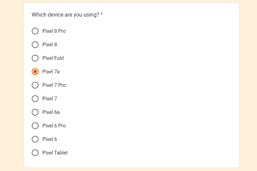
Task: Click the "Pixel Fold" label text
Action: [x=53, y=58]
